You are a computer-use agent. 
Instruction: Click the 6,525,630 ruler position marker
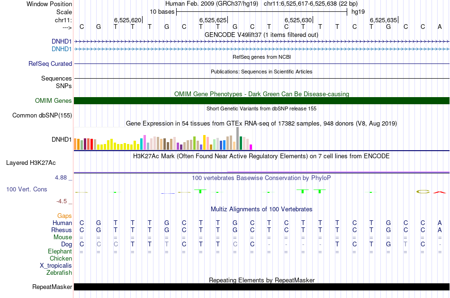click(x=298, y=20)
